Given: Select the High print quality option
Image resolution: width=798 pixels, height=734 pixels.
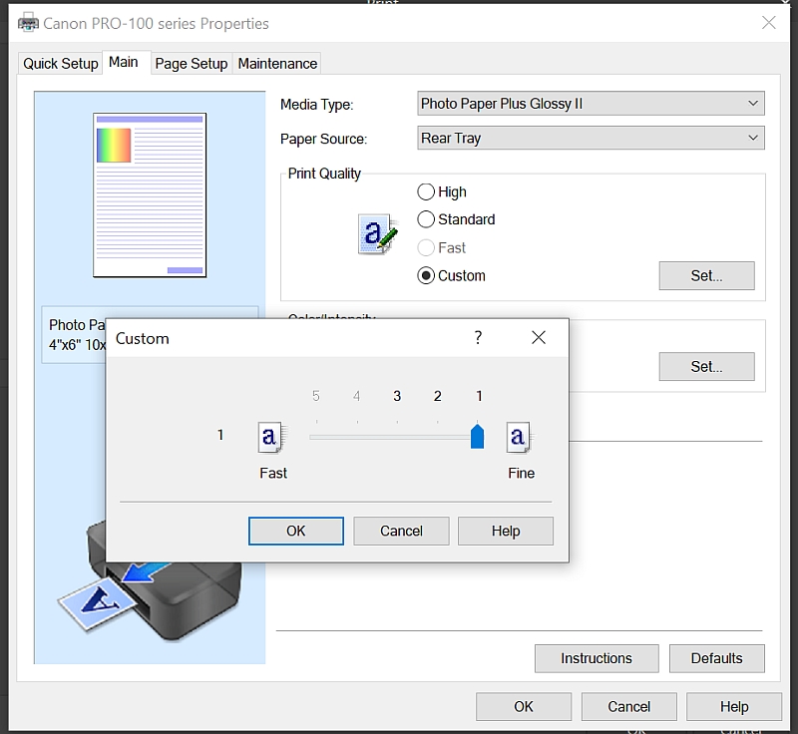Looking at the screenshot, I should [x=427, y=192].
